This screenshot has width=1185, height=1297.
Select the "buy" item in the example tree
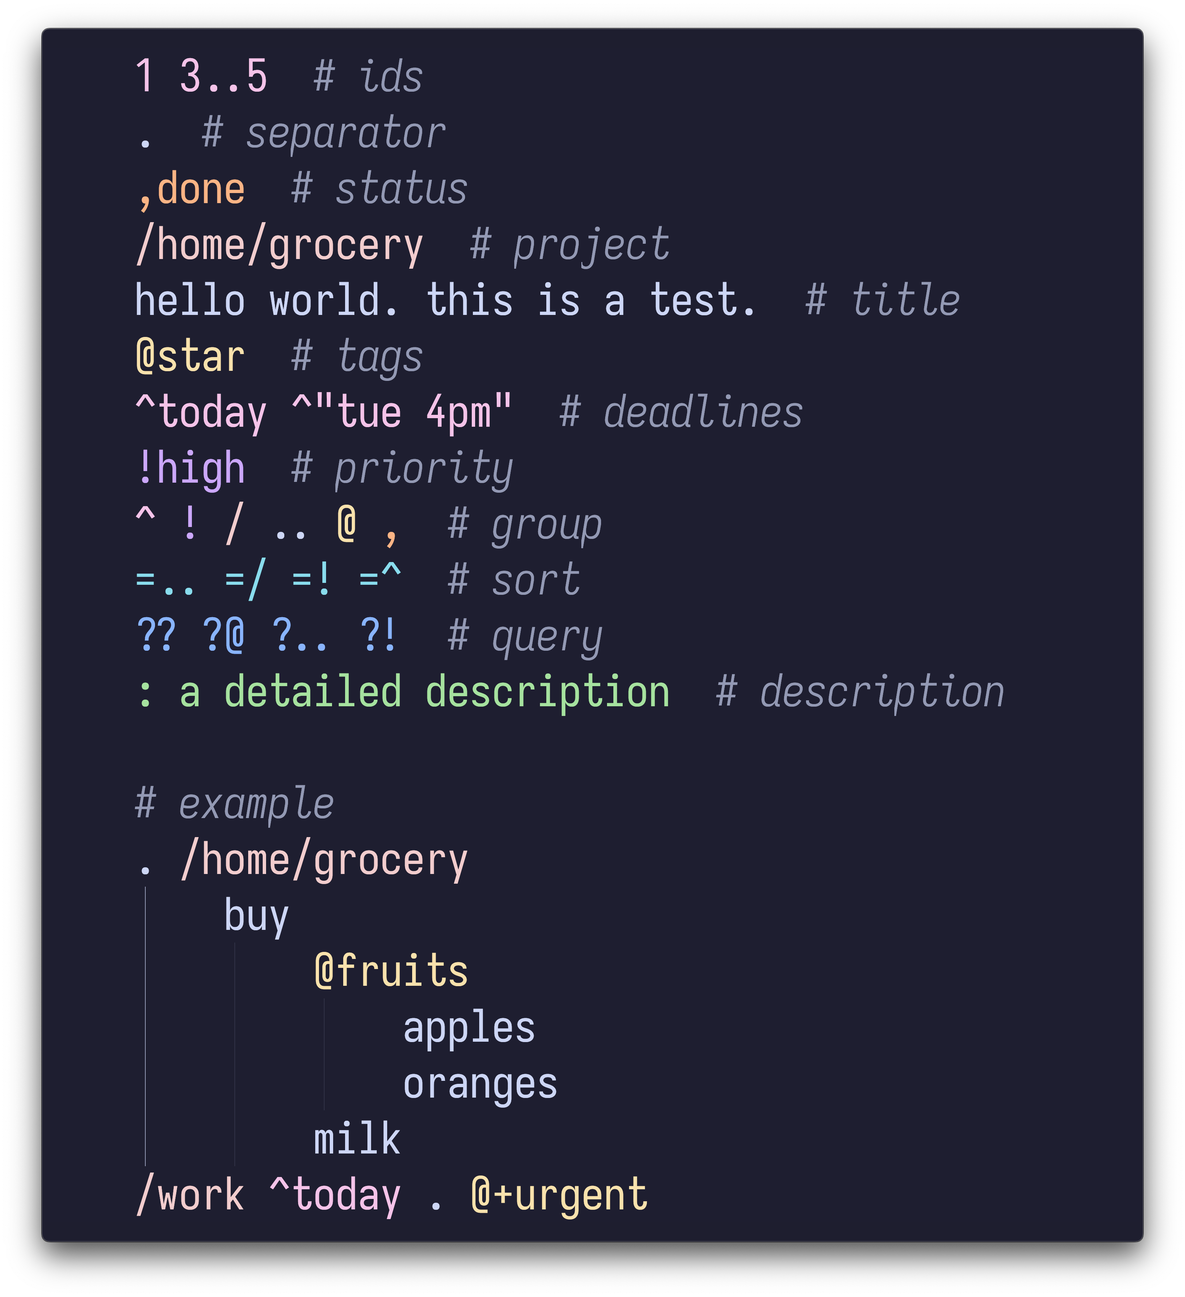click(x=256, y=917)
